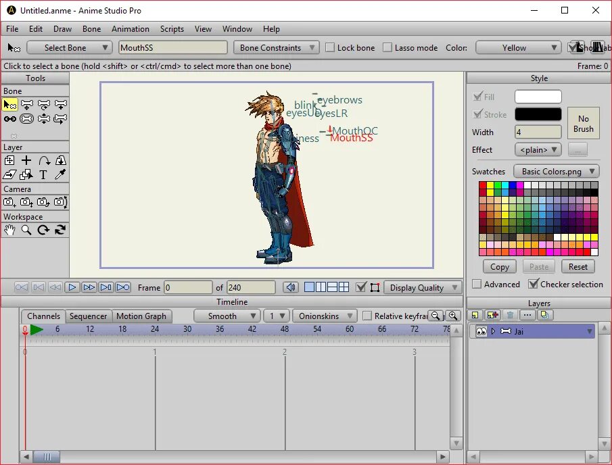Select the Translate Layer cross tool
The height and width of the screenshot is (465, 612).
(26, 160)
